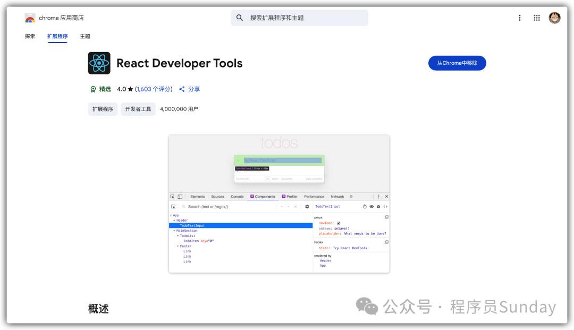Collapse the Footer tree node arrow
The height and width of the screenshot is (330, 574).
(178, 246)
